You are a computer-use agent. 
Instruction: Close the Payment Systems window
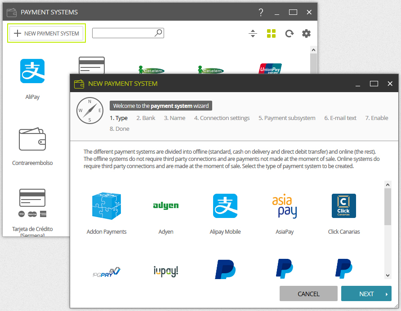point(309,12)
